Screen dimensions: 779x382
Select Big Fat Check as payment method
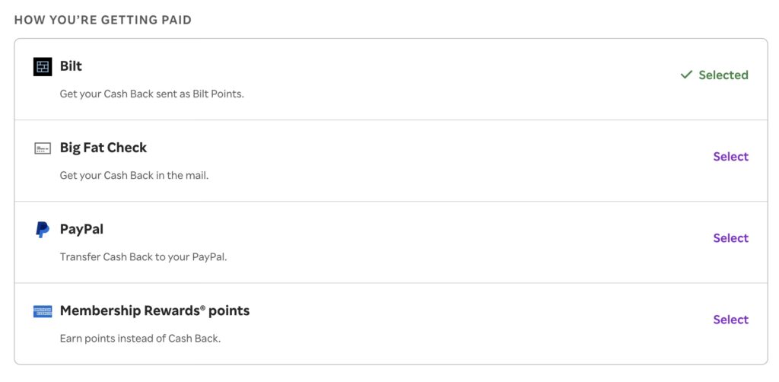[730, 157]
